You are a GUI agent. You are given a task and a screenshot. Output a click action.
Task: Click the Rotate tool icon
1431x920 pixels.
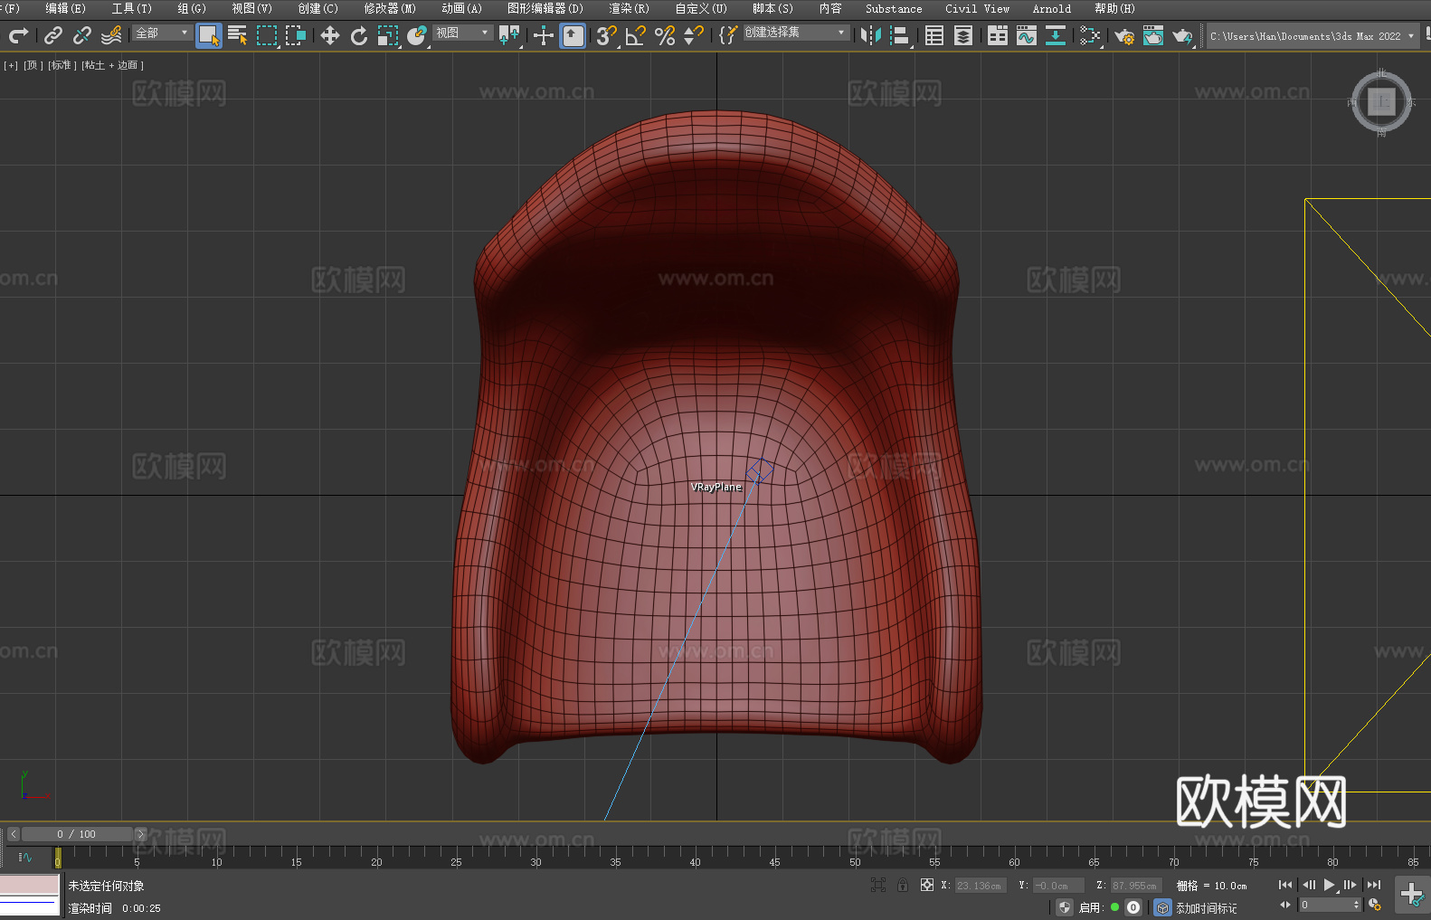[x=359, y=35]
